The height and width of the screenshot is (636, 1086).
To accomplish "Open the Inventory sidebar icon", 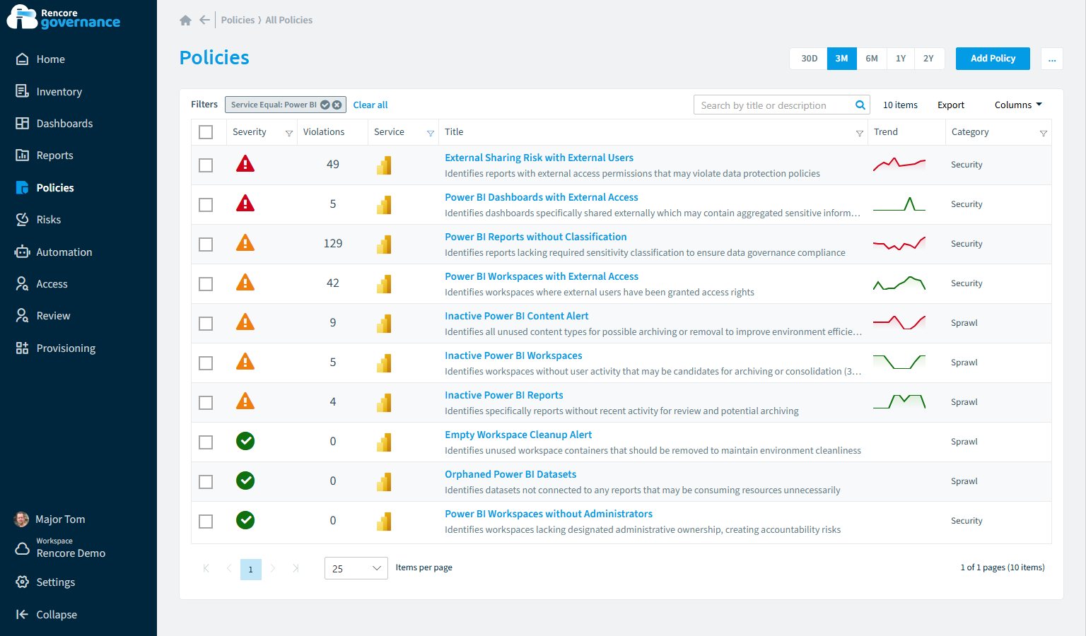I will click(x=23, y=91).
